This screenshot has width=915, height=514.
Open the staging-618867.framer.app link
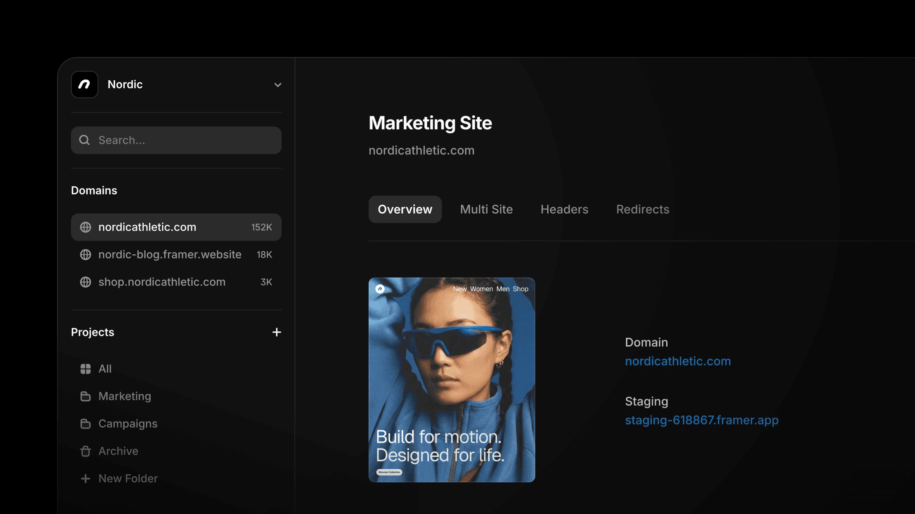coord(702,420)
